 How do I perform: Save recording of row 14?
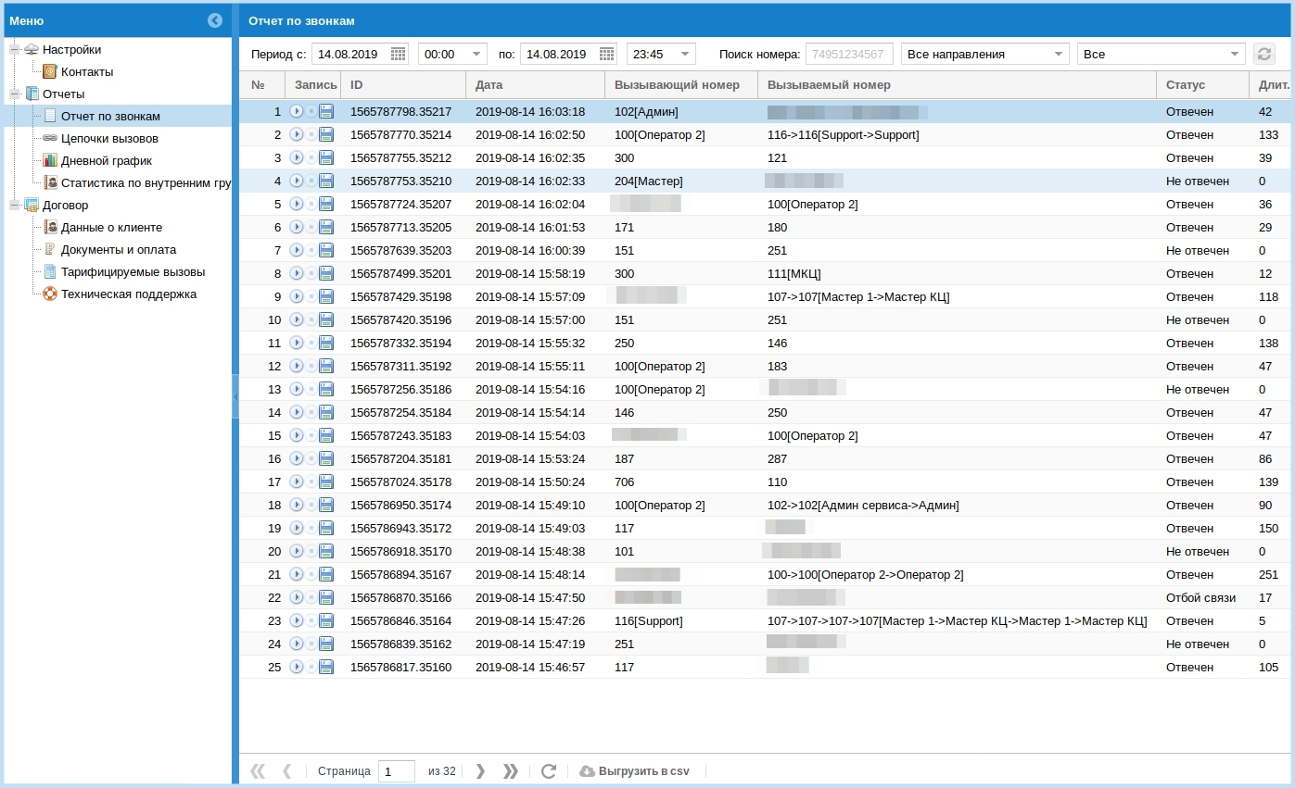[x=326, y=412]
